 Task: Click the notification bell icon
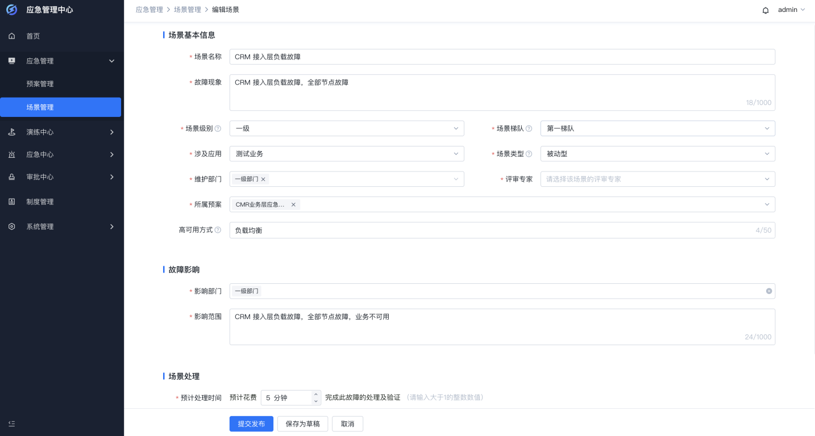pos(766,10)
